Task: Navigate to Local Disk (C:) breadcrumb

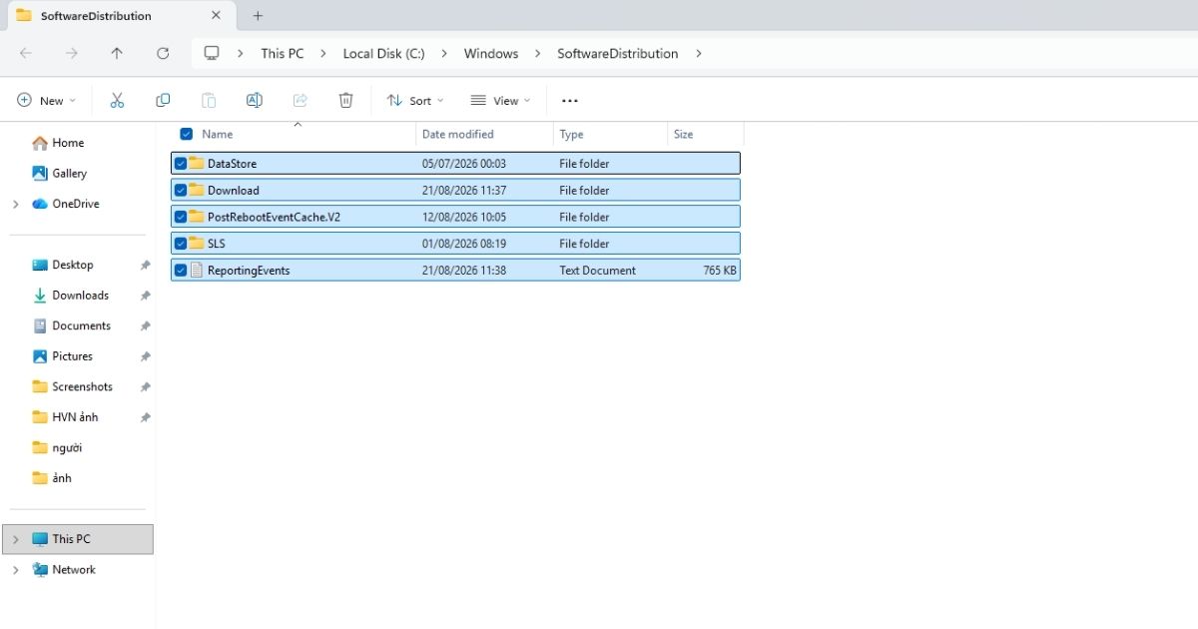Action: (383, 54)
